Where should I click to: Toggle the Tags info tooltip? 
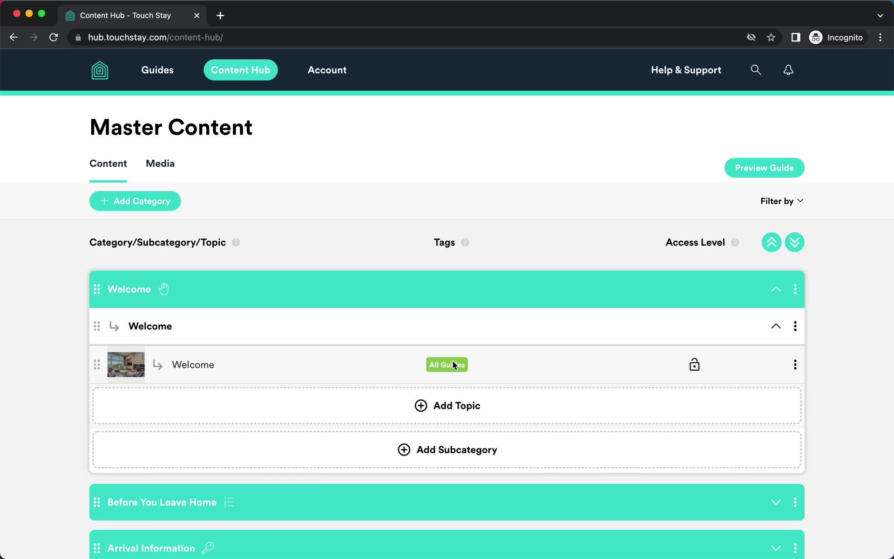point(465,242)
